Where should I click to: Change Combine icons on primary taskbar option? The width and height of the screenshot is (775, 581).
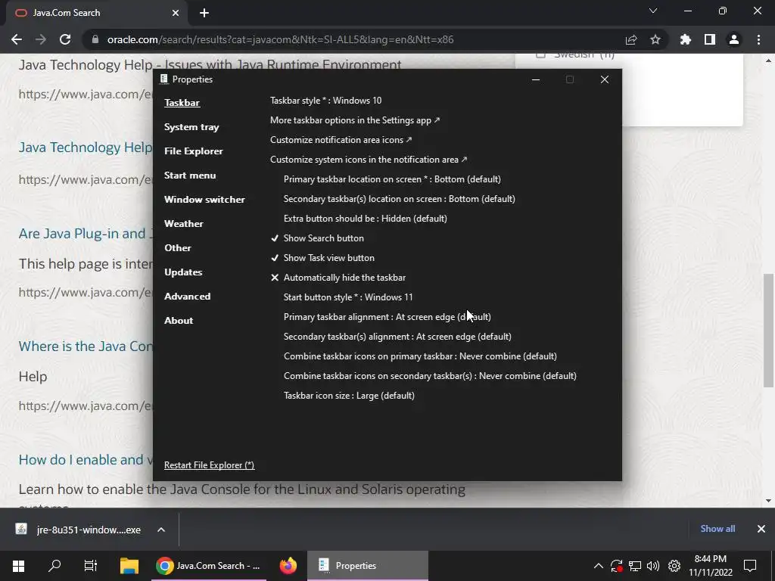coord(420,356)
